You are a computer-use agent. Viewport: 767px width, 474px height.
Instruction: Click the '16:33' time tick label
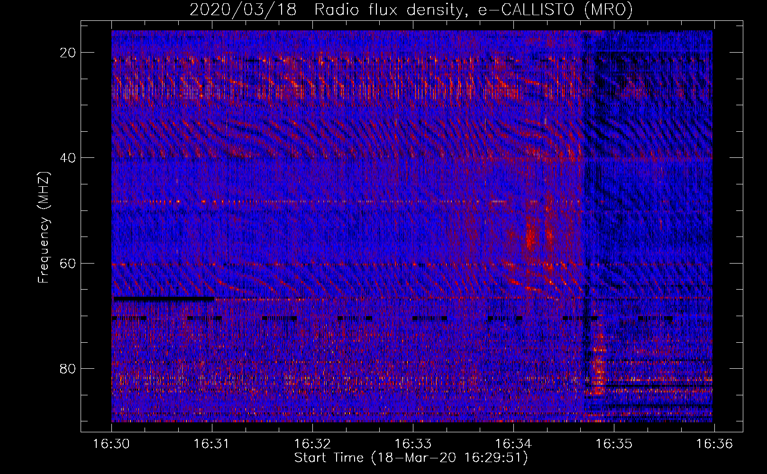click(413, 444)
